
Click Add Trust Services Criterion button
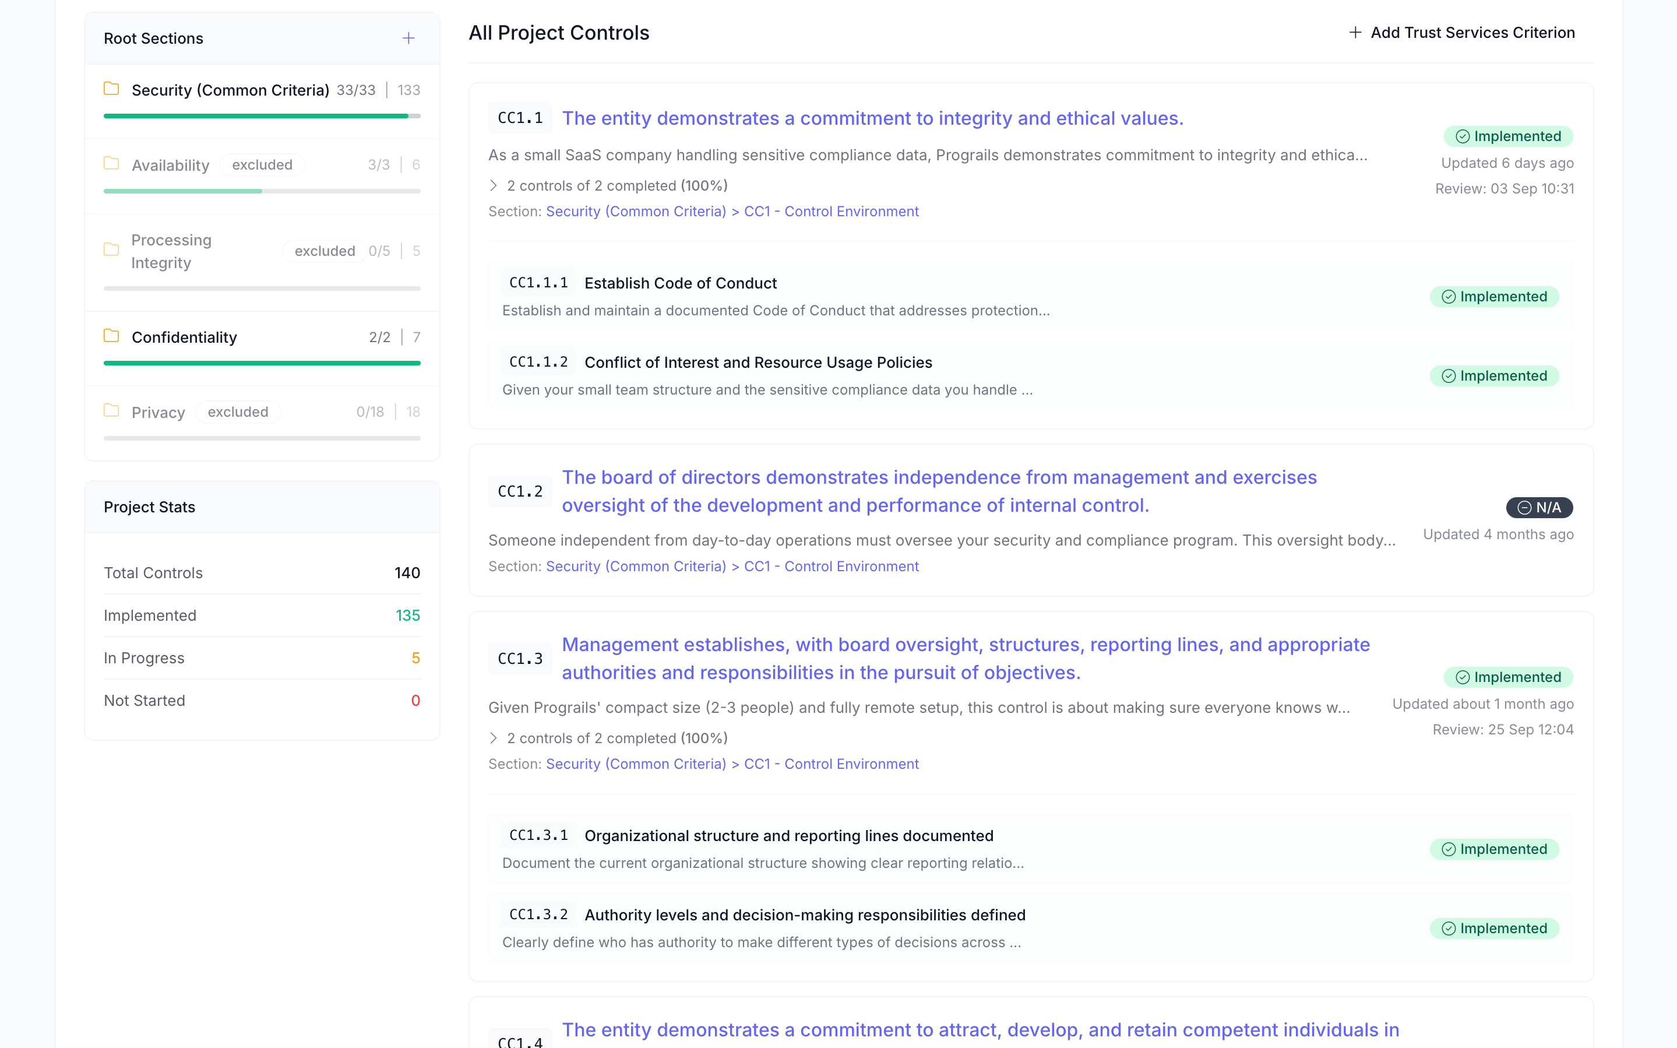point(1461,33)
